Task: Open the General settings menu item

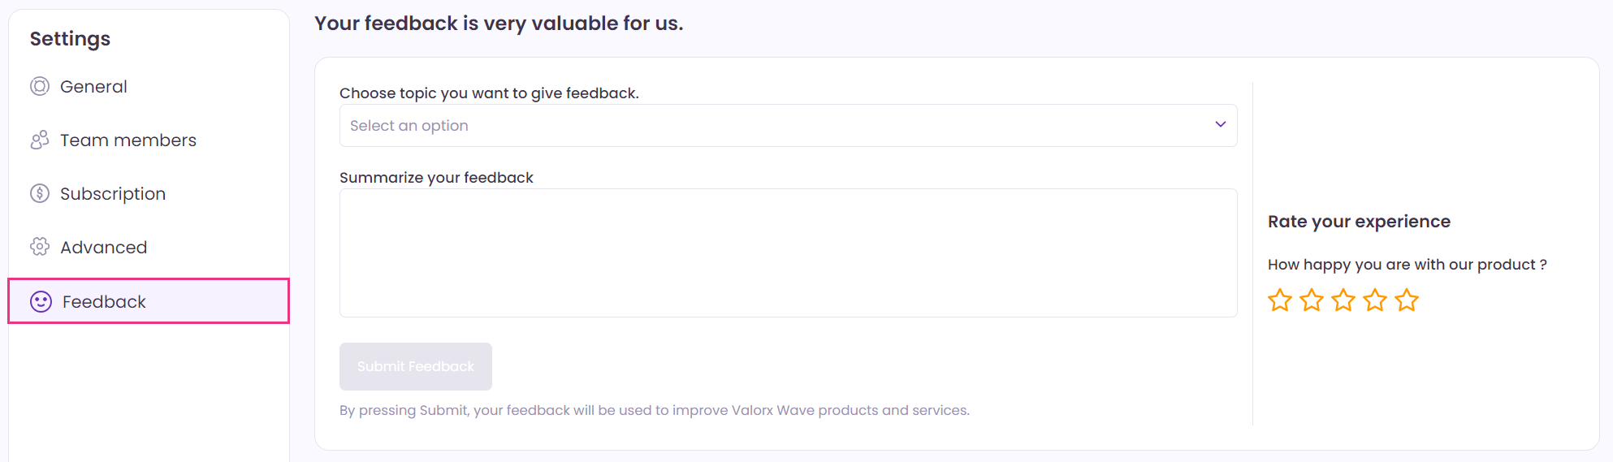Action: (x=149, y=86)
